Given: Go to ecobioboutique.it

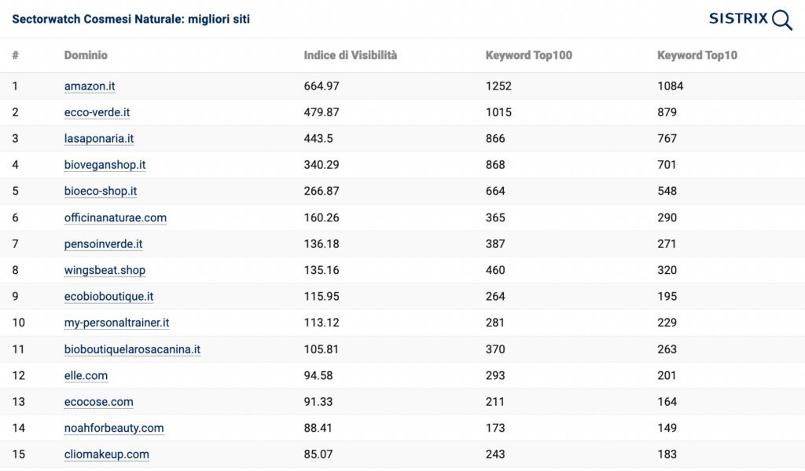Looking at the screenshot, I should [108, 297].
